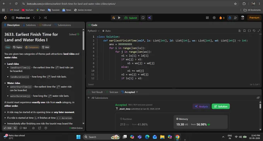Click the streak fire icon showing 3

pos(222,18)
